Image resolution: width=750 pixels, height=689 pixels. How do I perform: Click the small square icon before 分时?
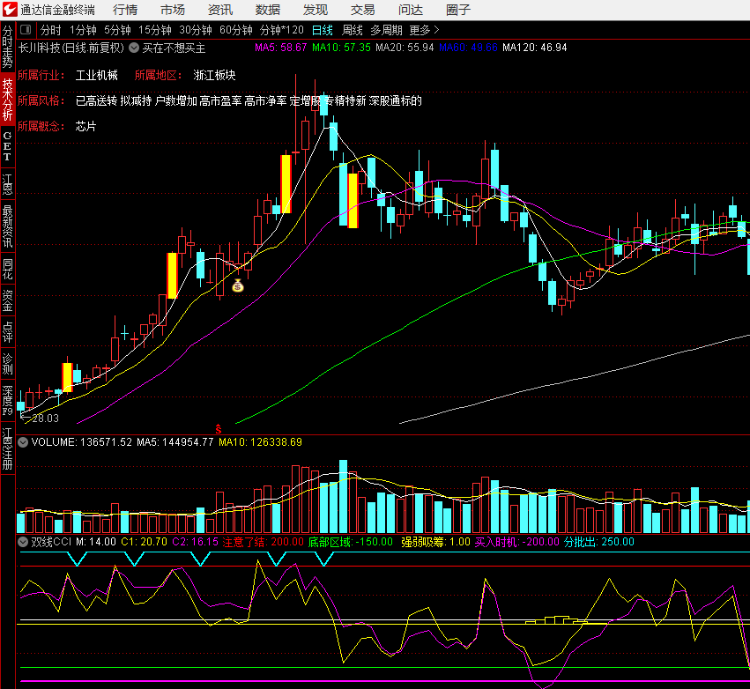pyautogui.click(x=26, y=30)
